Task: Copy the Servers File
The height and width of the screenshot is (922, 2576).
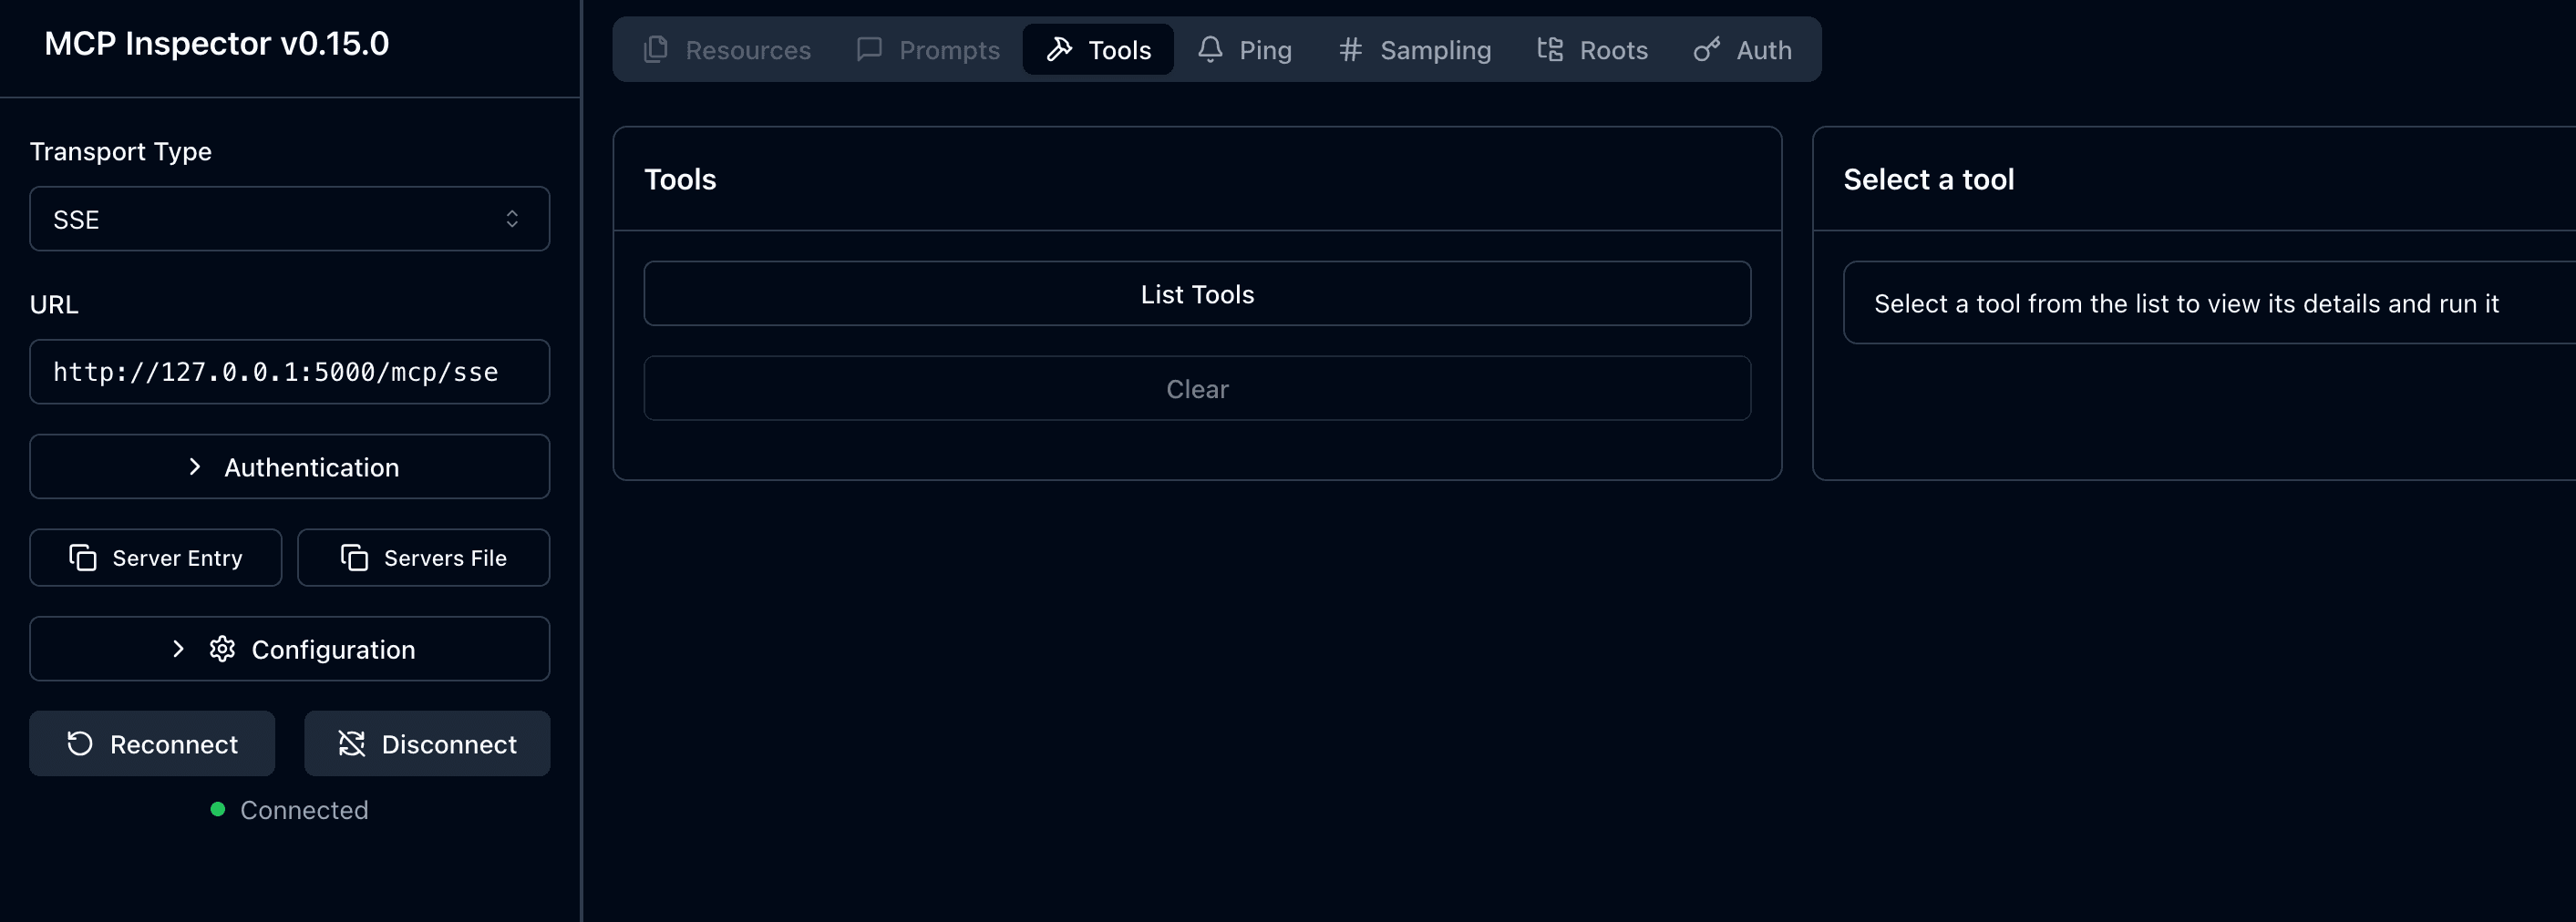Action: 424,557
